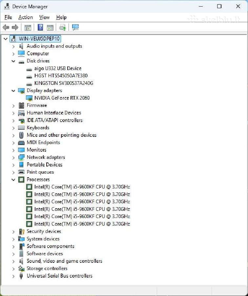Collapse the WIN-VEUJ5DPEP10 root node
The image size is (248, 296).
[6, 39]
